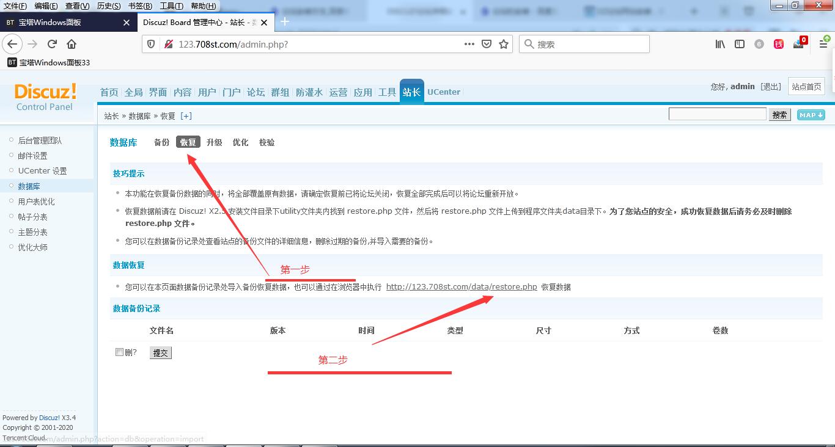This screenshot has height=447, width=835.
Task: Open a new browser tab
Action: point(285,22)
